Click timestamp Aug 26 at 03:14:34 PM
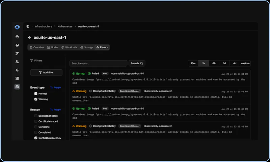Viewport: 270px width, 162px height. [x=235, y=74]
